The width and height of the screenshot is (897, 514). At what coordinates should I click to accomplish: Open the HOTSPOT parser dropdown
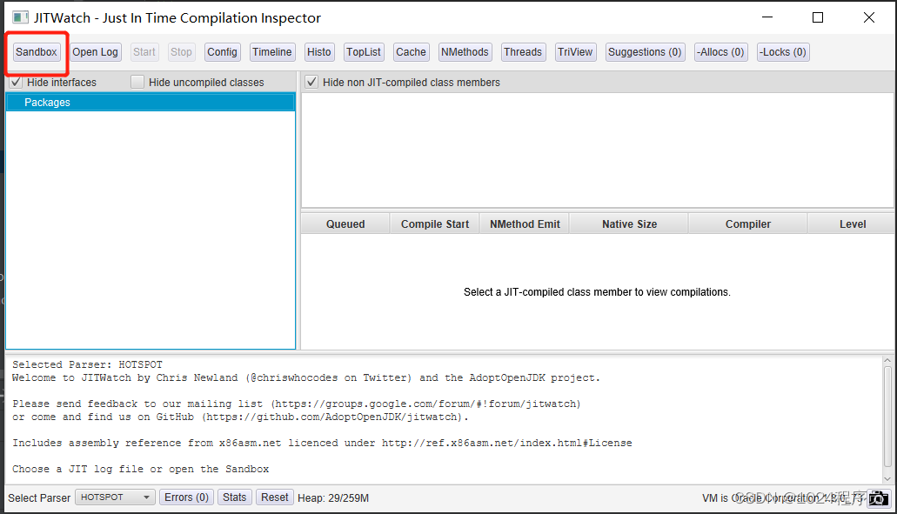(x=115, y=497)
